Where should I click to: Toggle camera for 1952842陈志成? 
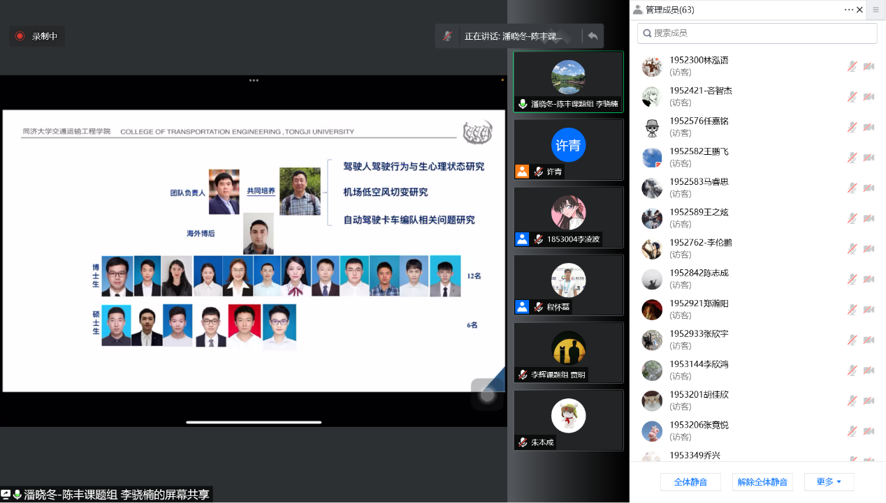click(x=869, y=279)
